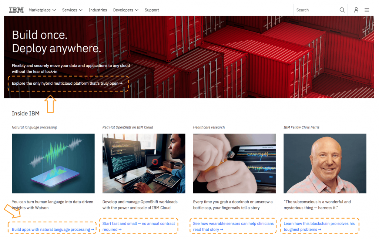
Task: Open Start fast and small link
Action: tap(138, 226)
